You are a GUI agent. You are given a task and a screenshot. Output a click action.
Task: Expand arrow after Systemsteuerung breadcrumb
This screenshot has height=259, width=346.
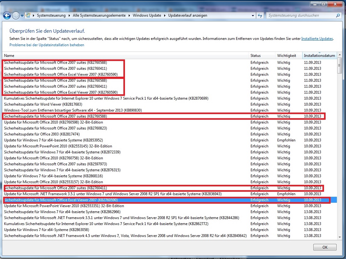69,15
